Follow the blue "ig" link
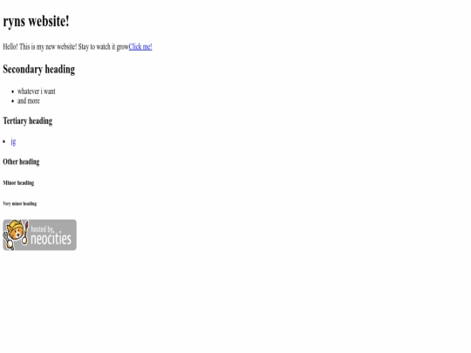 pyautogui.click(x=13, y=141)
